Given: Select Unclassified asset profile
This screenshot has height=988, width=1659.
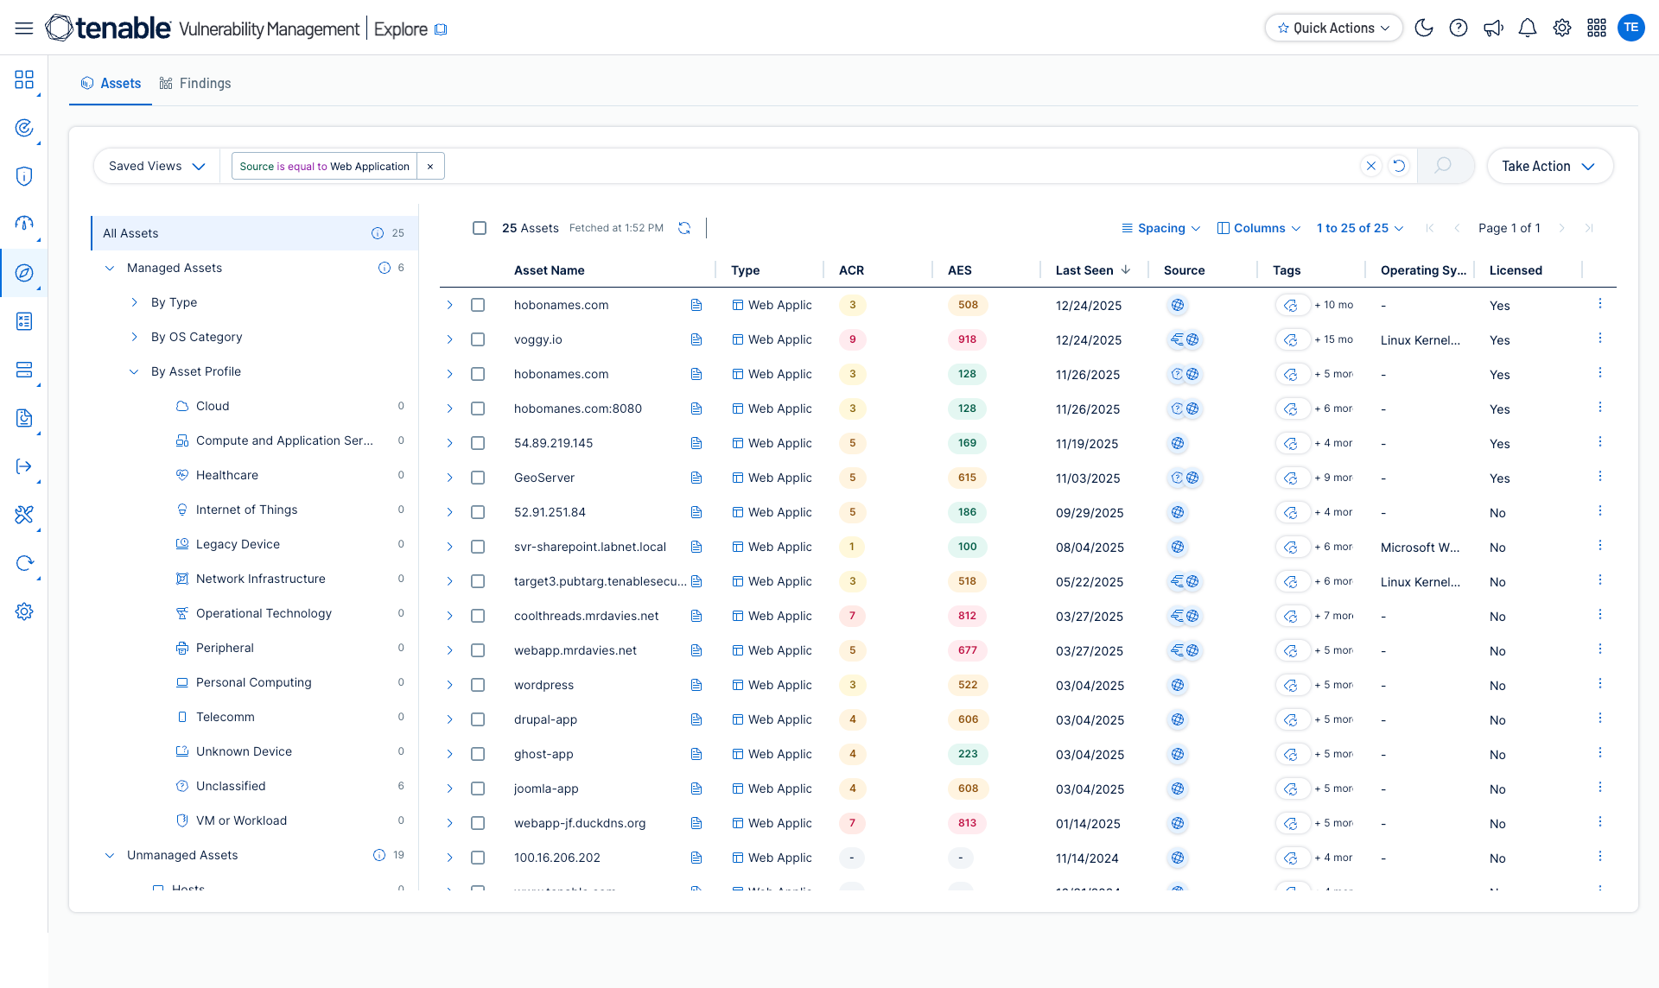Looking at the screenshot, I should pyautogui.click(x=231, y=786).
